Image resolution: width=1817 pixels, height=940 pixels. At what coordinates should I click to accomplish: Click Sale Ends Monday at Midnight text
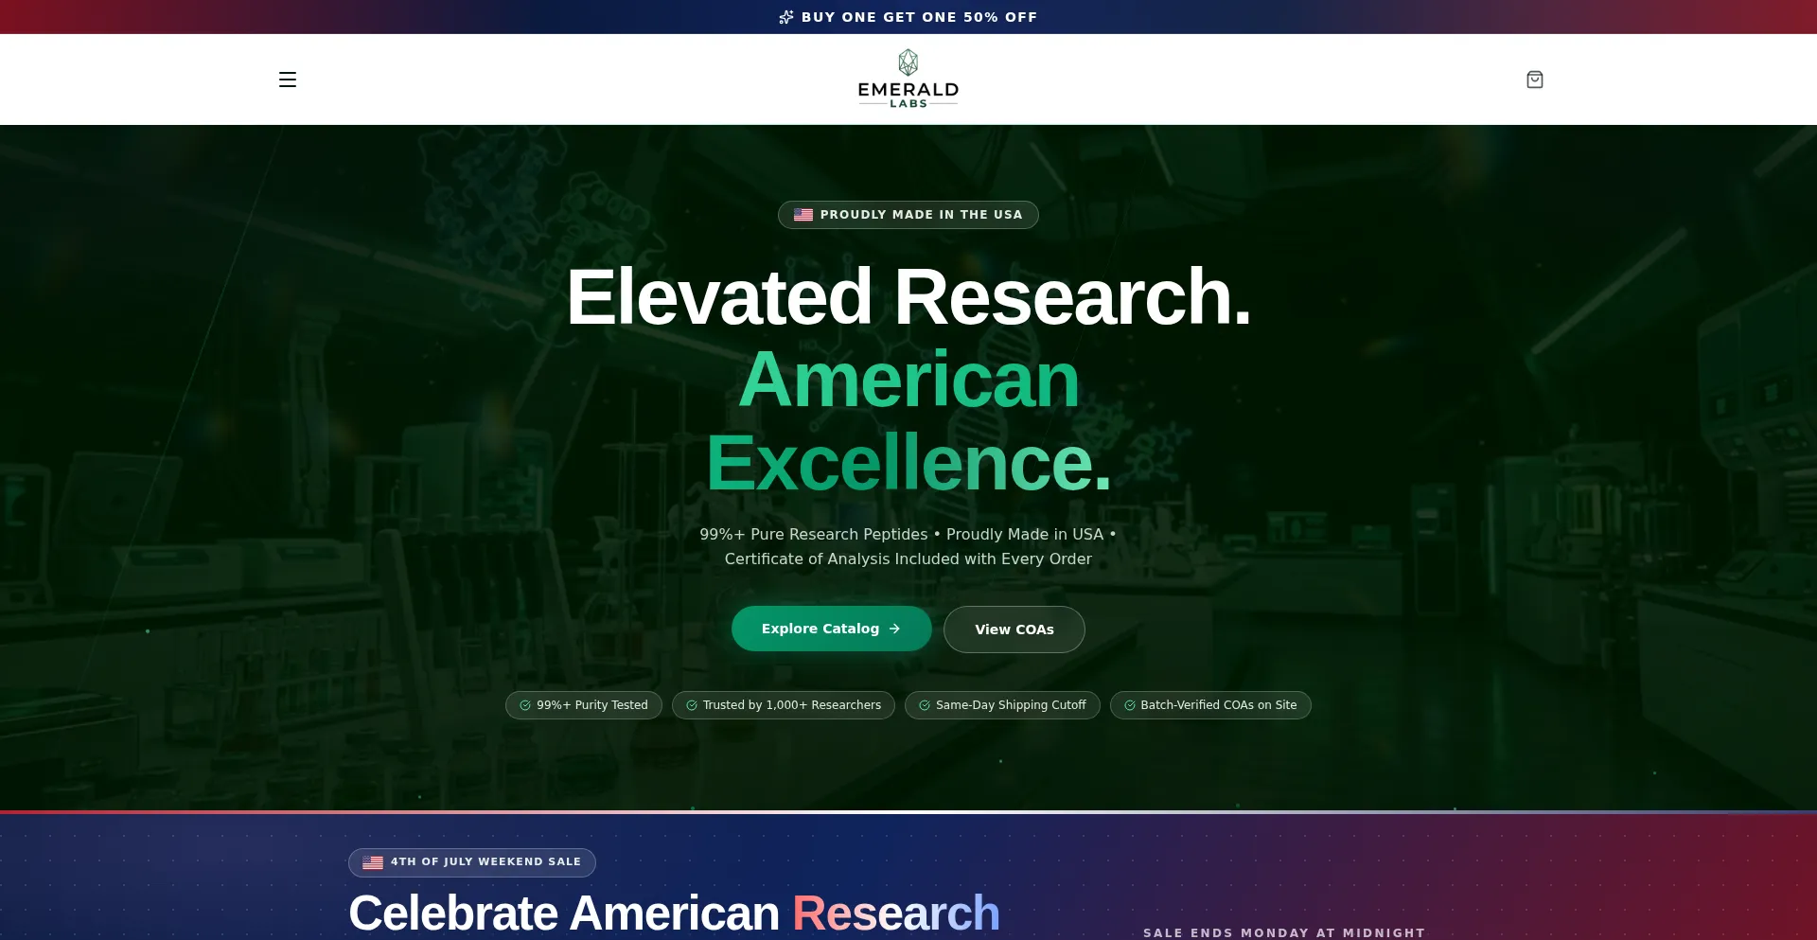[x=1284, y=932]
